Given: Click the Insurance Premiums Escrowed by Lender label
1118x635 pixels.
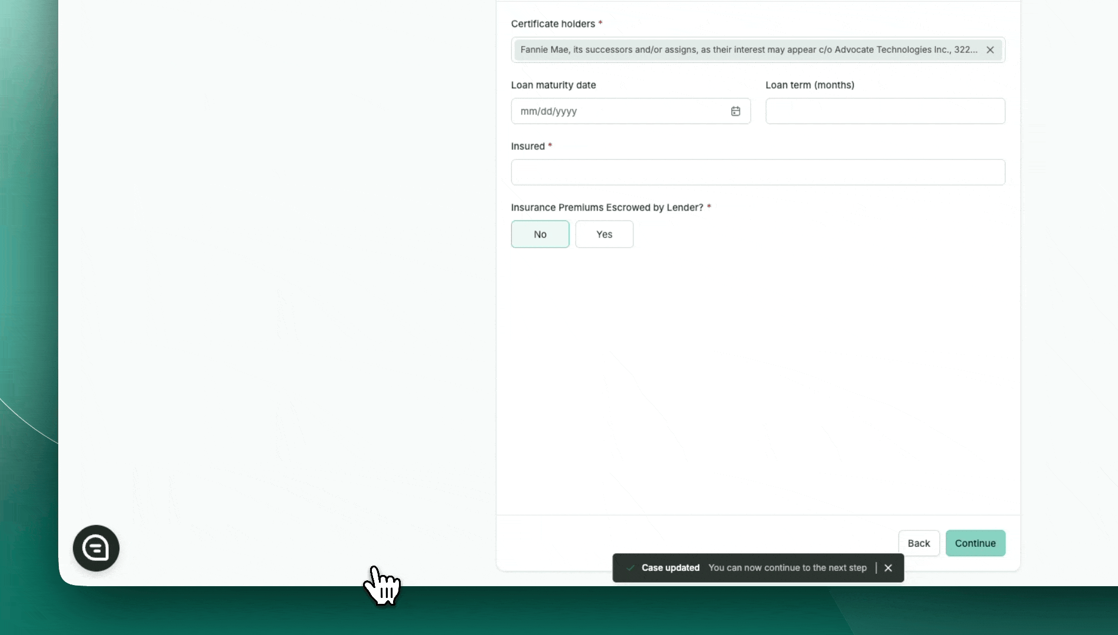Looking at the screenshot, I should 607,208.
